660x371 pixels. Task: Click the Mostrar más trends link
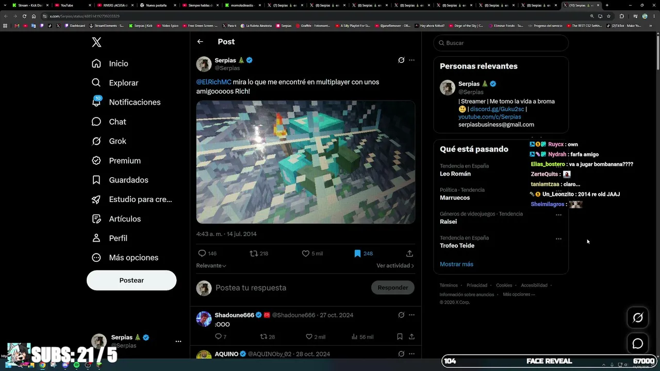456,264
